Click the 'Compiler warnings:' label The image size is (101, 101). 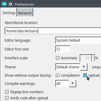click(x=20, y=84)
